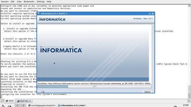The width and height of the screenshot is (191, 107).
Task: Open the Settings menu
Action: pos(41,1)
